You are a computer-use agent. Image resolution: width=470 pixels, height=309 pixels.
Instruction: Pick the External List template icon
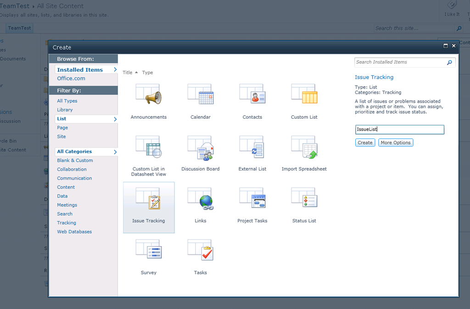point(252,146)
